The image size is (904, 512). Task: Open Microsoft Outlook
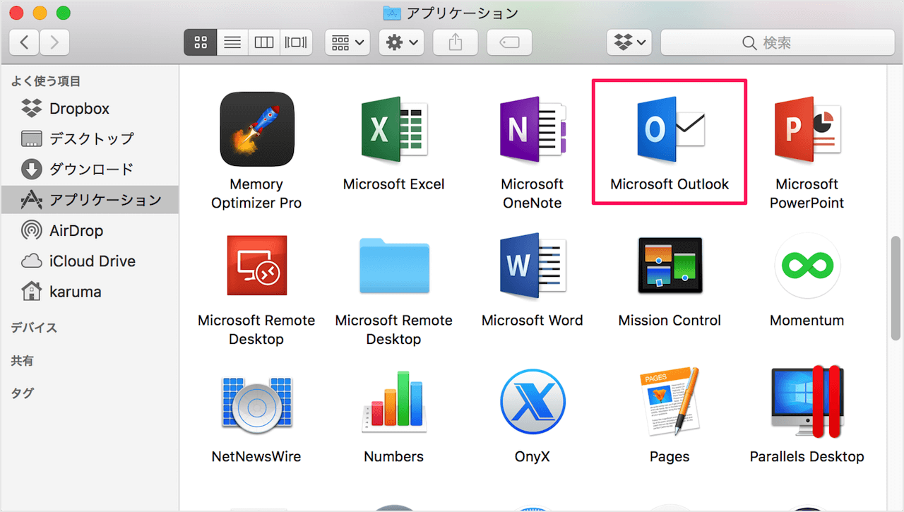coord(669,129)
